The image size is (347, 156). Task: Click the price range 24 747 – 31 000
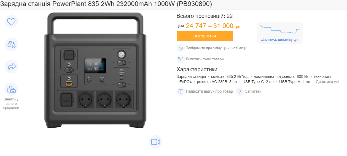point(210,26)
